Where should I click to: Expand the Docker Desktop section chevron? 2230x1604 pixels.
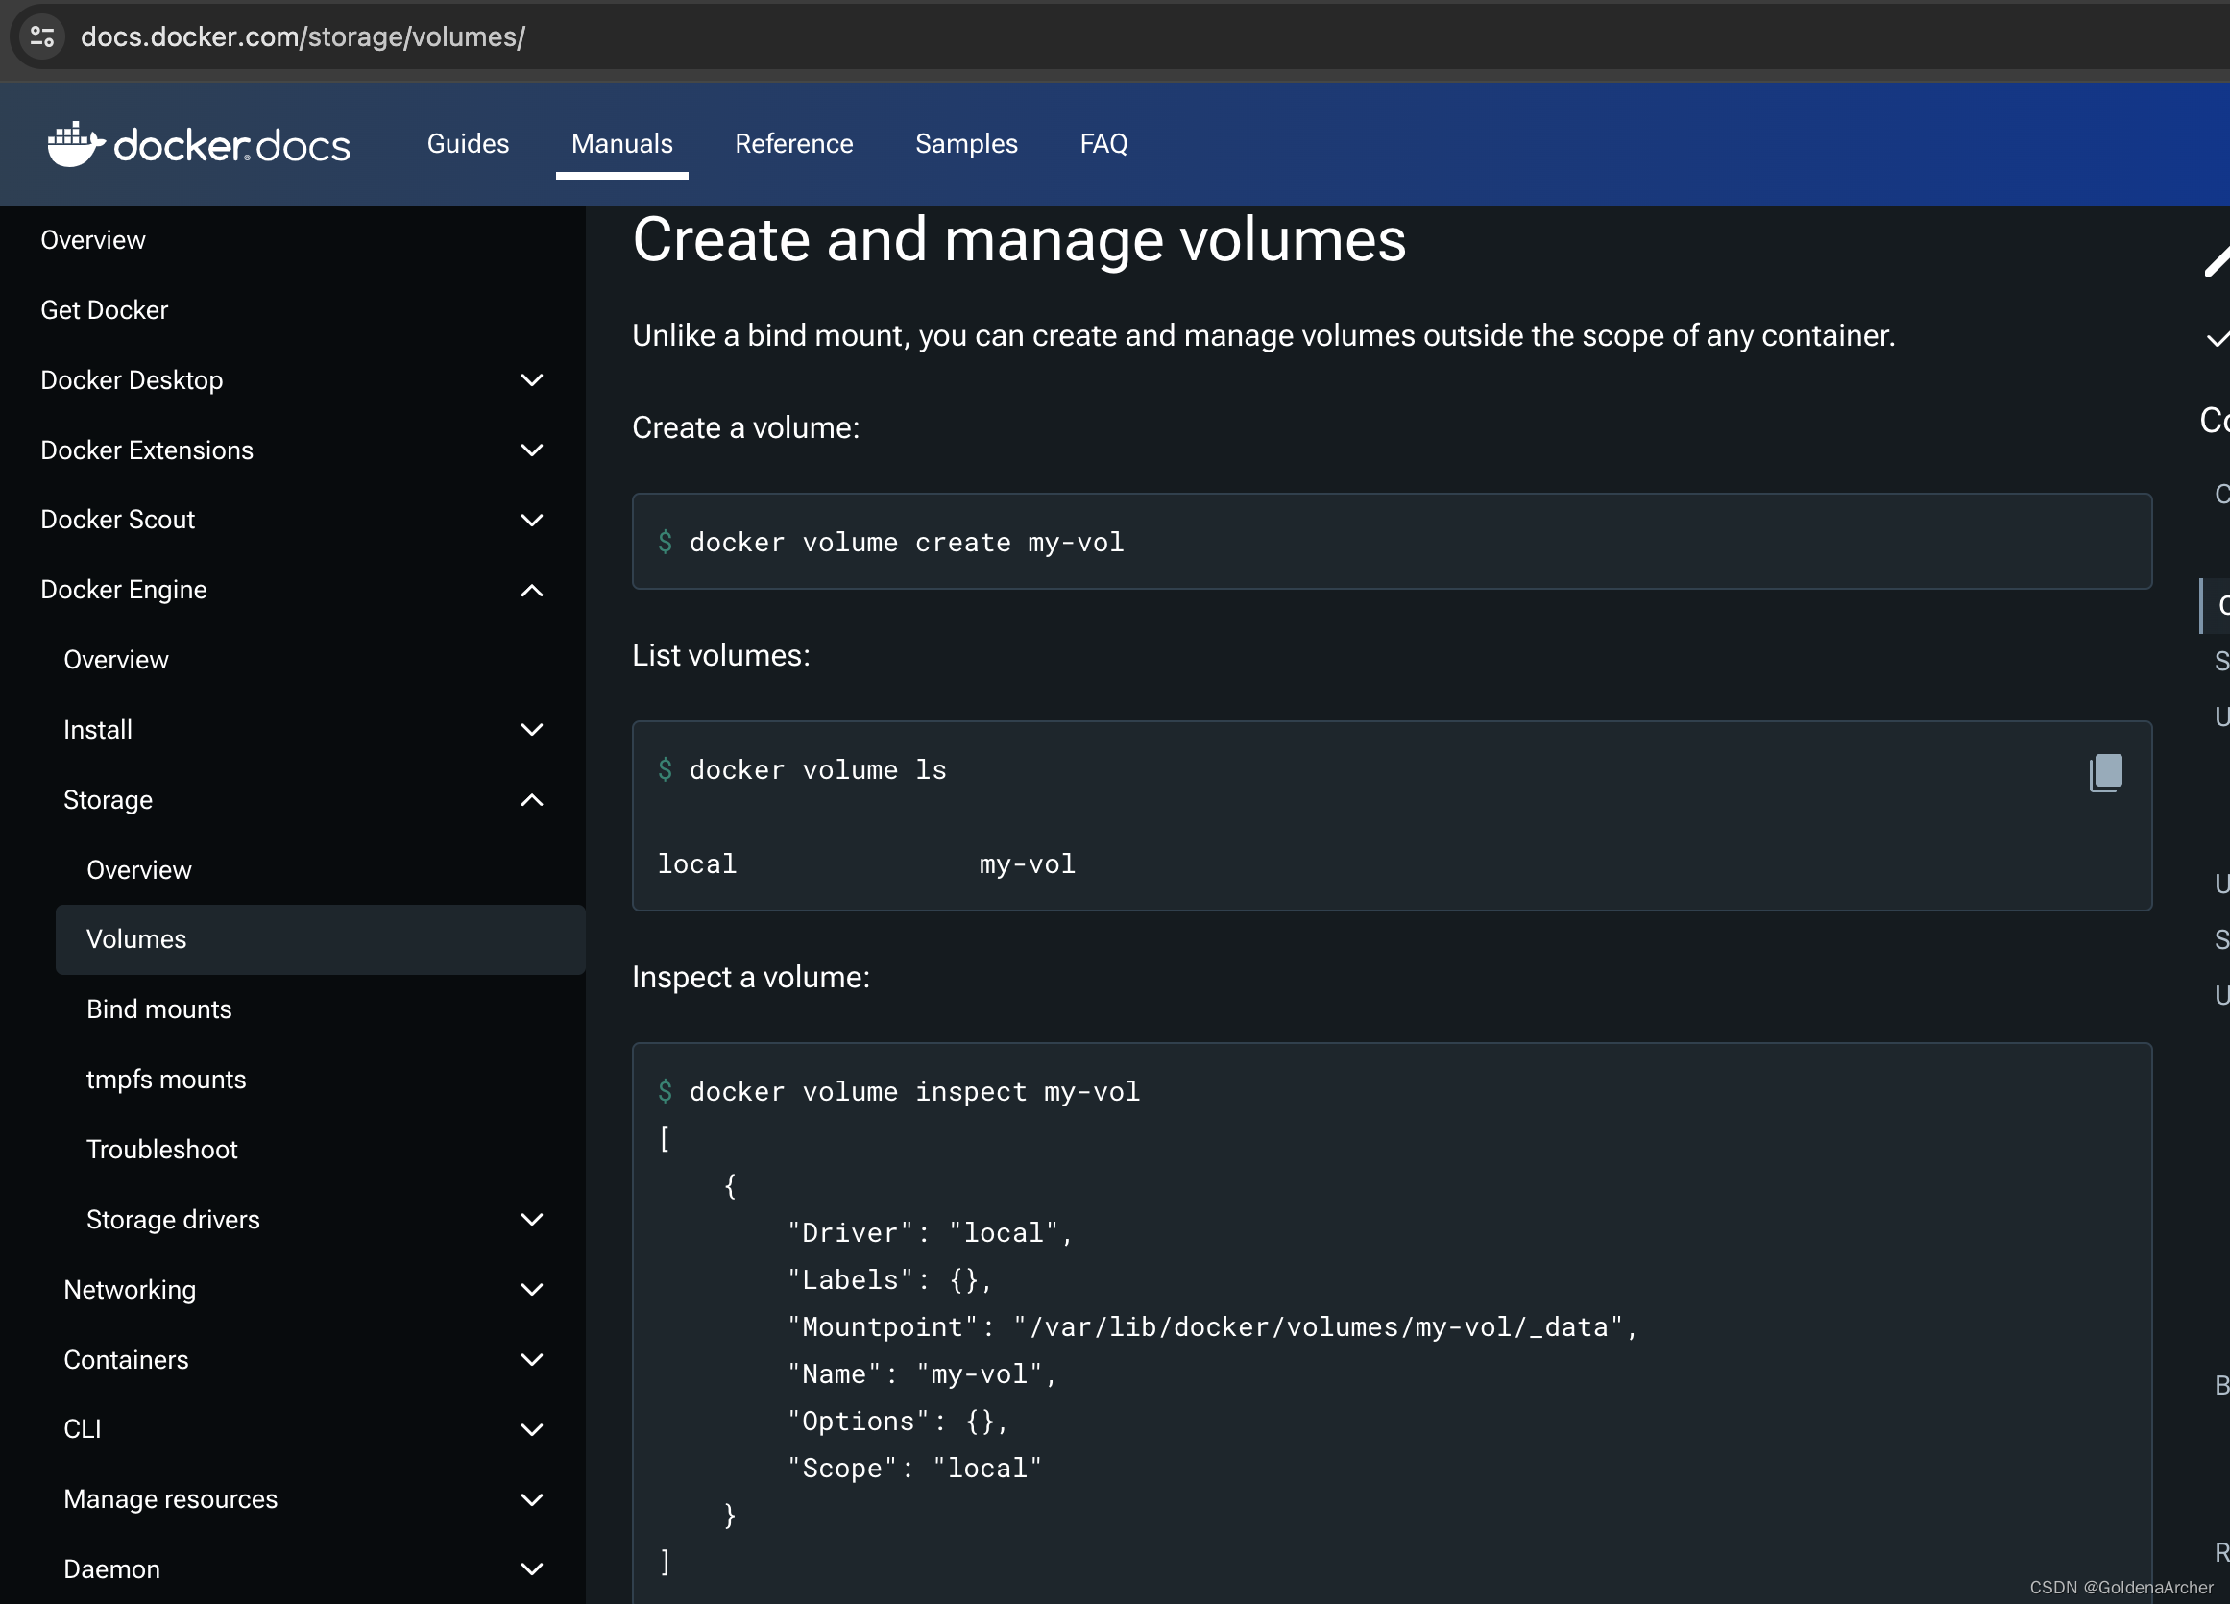[x=532, y=380]
